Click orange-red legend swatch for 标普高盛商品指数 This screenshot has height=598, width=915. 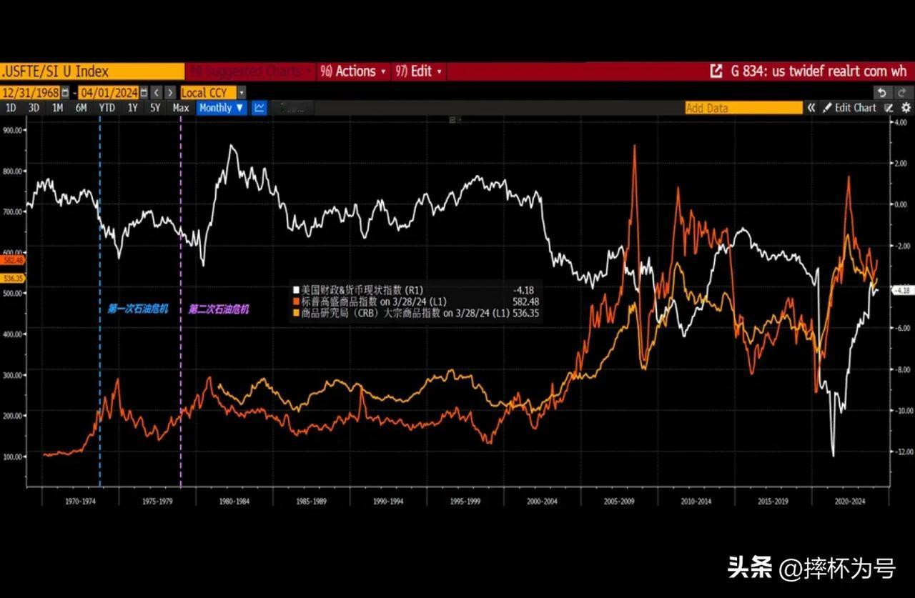click(296, 302)
